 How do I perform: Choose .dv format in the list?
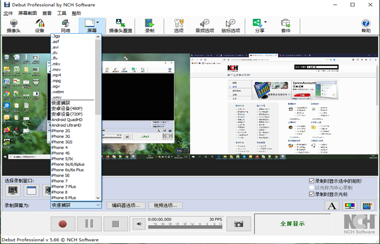click(73, 53)
